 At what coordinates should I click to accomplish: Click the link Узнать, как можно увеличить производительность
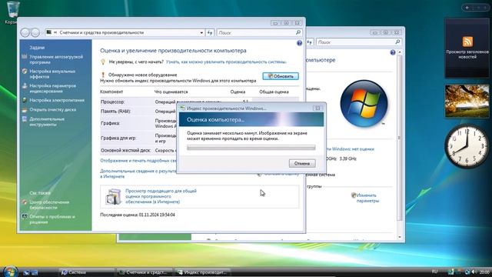226,62
